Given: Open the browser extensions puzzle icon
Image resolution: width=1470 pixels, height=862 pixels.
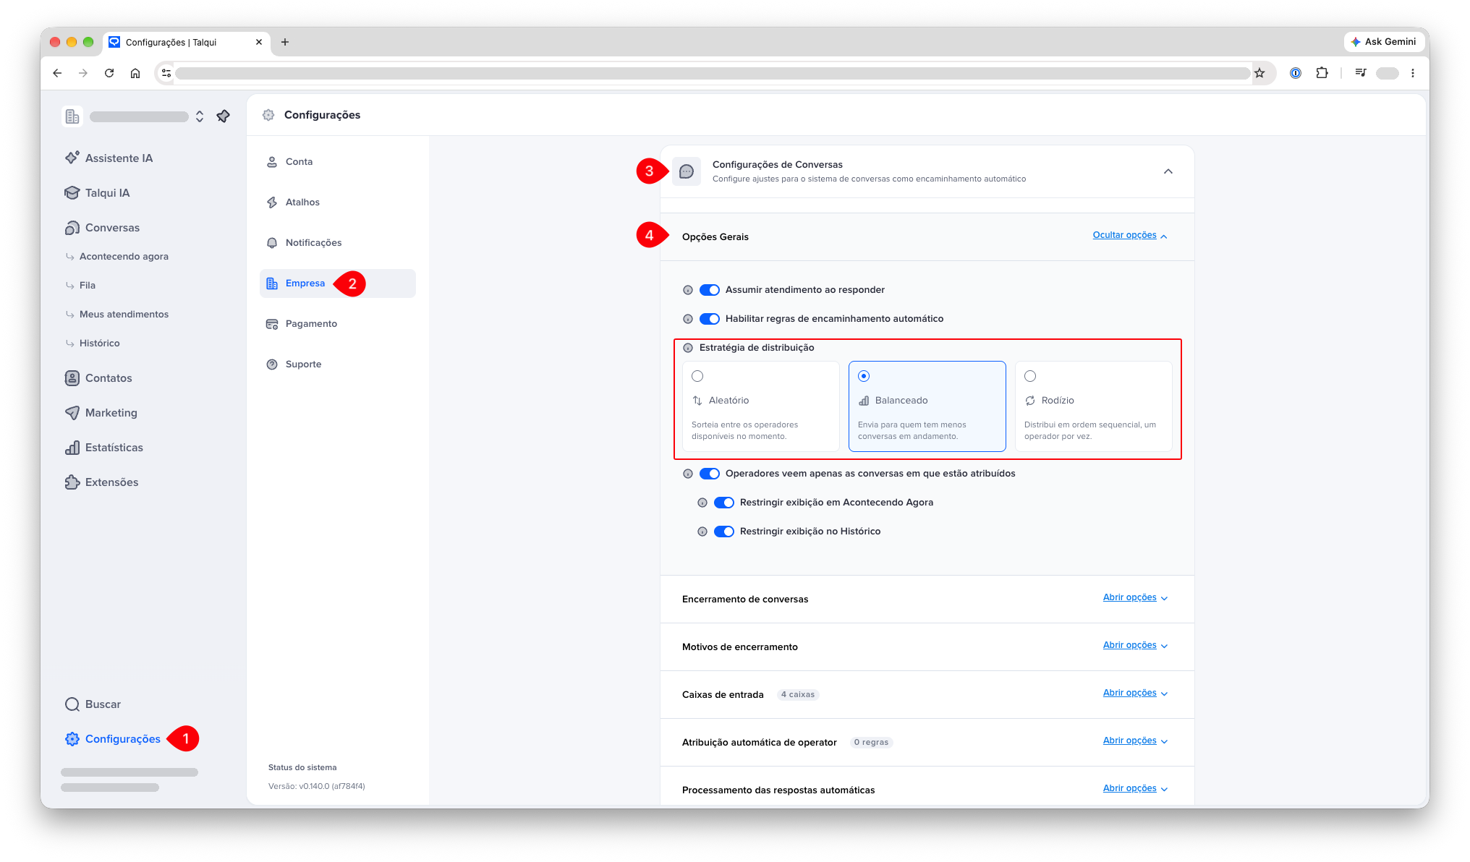Looking at the screenshot, I should (x=1322, y=73).
